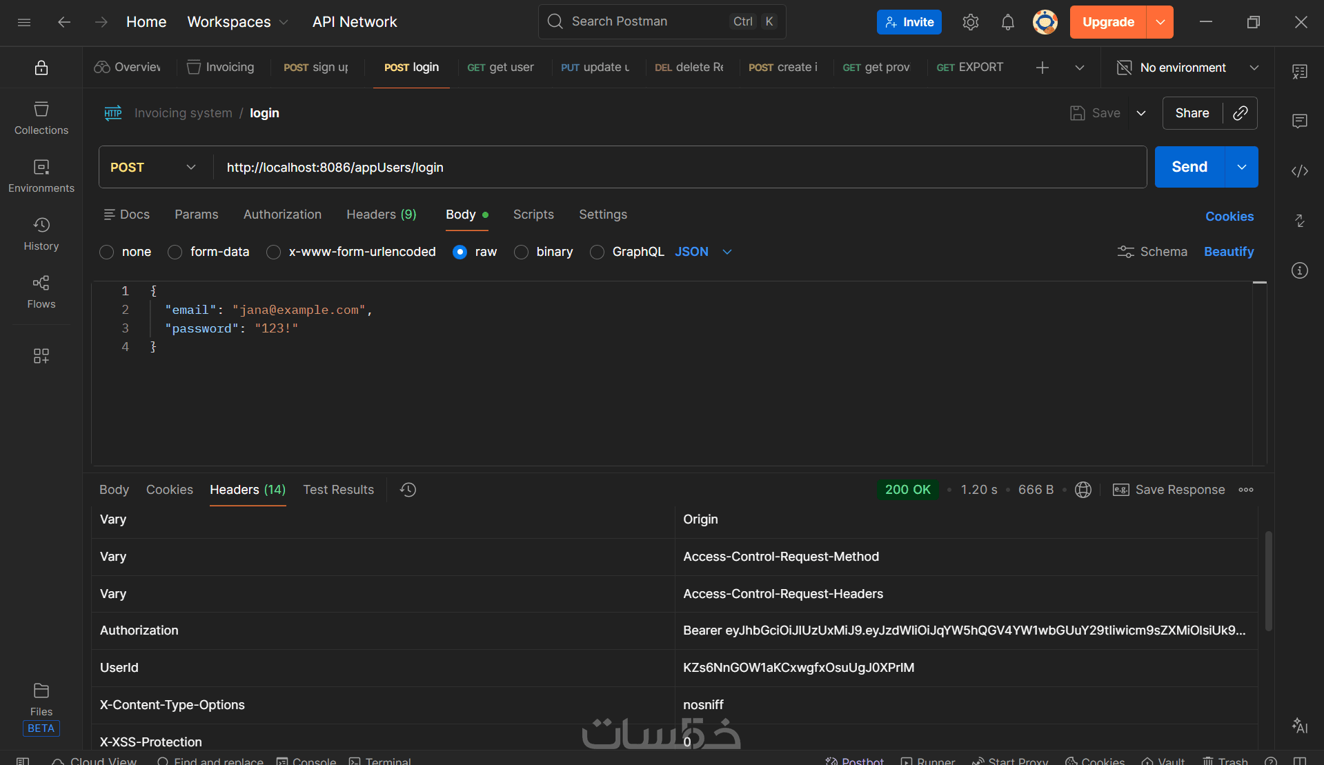Select the form-data body type
This screenshot has height=765, width=1324.
coord(175,252)
